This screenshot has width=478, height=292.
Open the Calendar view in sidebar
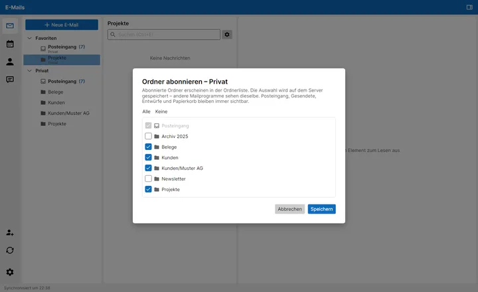point(10,44)
